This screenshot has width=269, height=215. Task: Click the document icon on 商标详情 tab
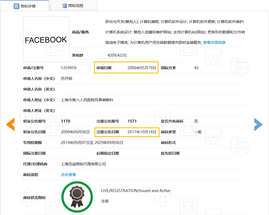point(16,6)
